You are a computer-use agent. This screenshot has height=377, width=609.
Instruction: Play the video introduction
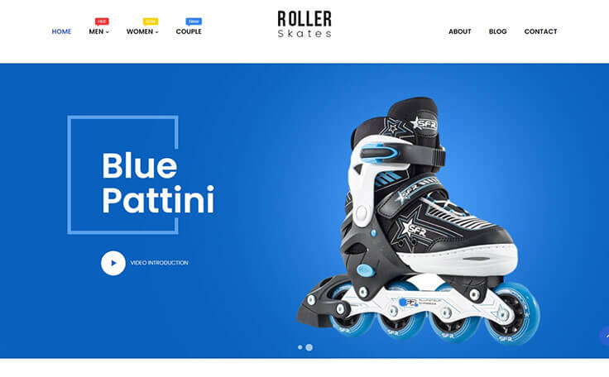113,263
